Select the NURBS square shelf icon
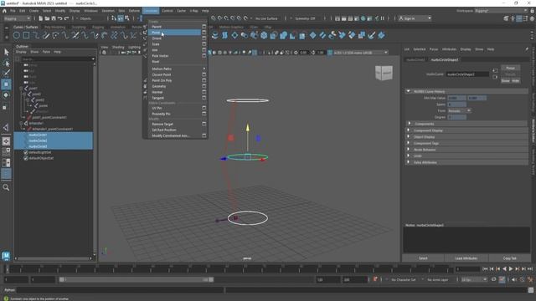This screenshot has width=536, height=301. tap(26, 35)
